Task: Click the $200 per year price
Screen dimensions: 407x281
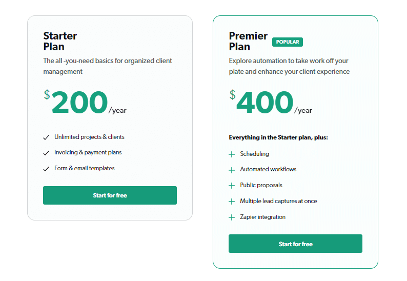Action: pyautogui.click(x=85, y=102)
